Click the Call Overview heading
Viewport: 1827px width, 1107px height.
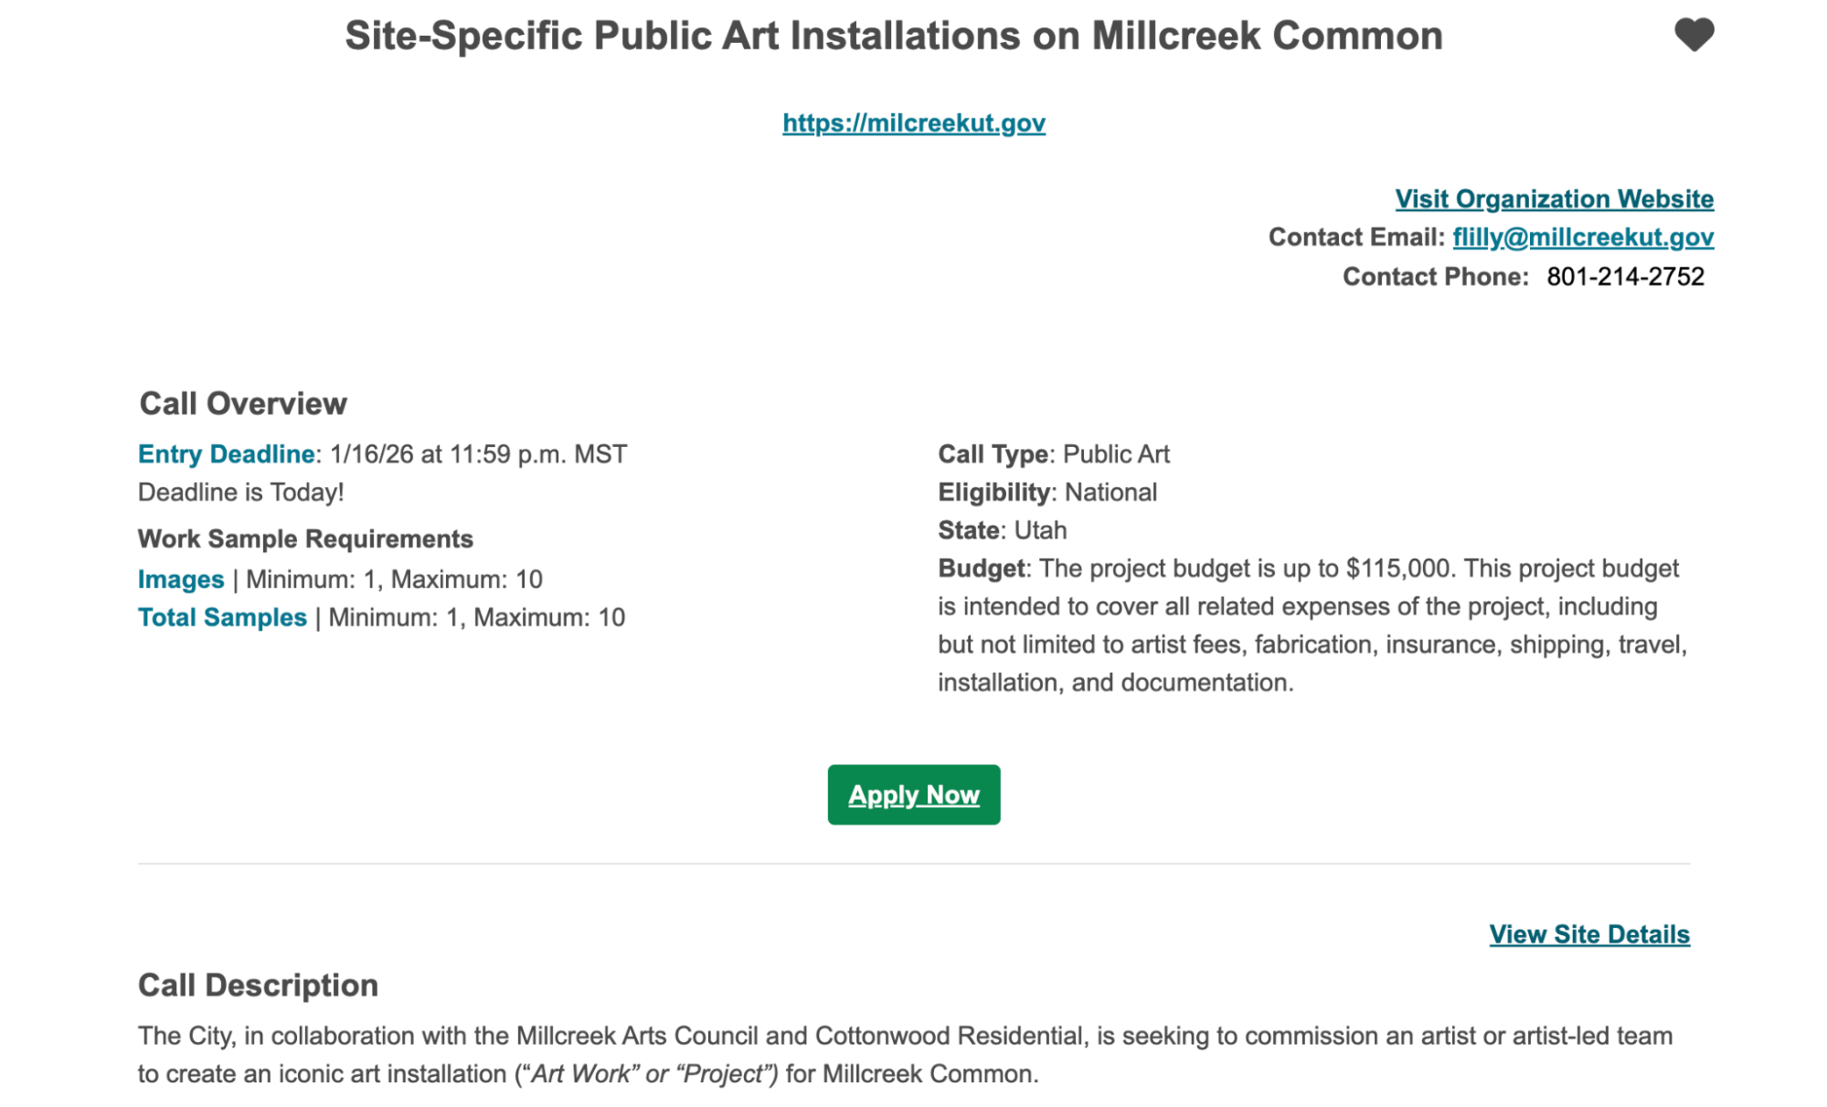pos(243,404)
